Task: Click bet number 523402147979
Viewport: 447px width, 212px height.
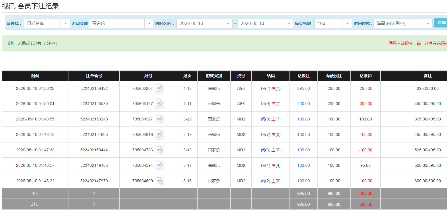Action: pyautogui.click(x=94, y=181)
